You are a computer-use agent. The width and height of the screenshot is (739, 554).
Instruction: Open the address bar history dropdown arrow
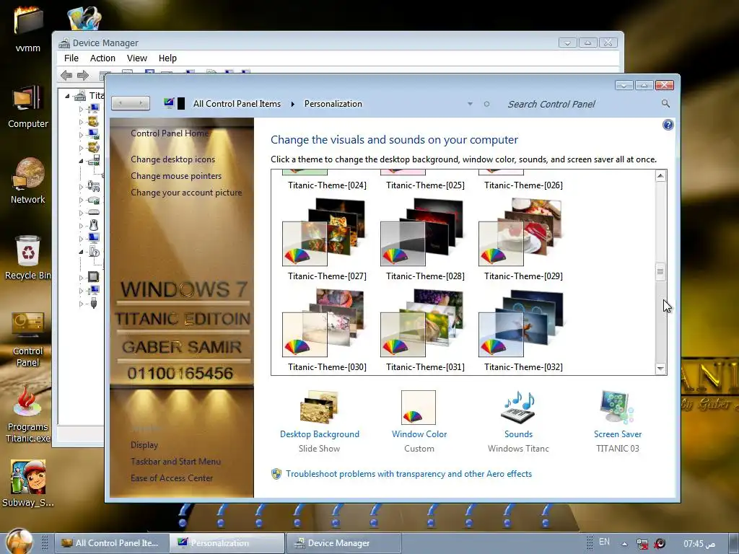(x=470, y=104)
